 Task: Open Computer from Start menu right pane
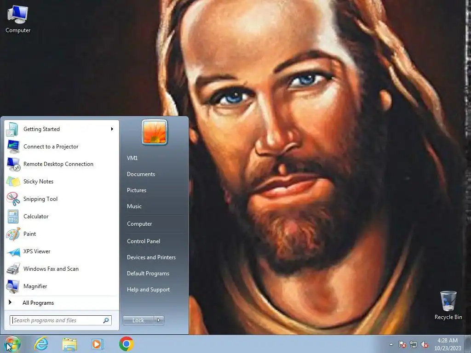pyautogui.click(x=139, y=224)
